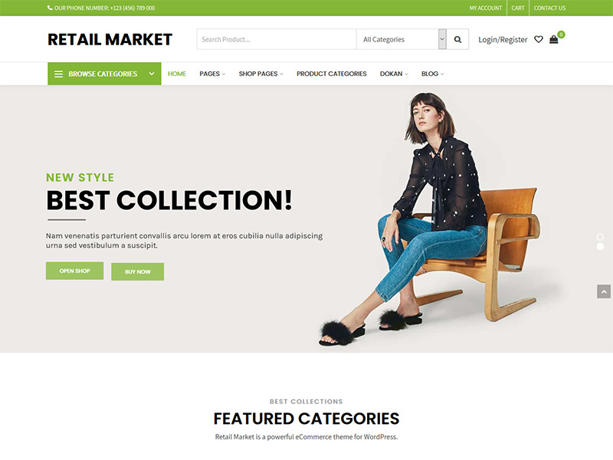Expand the Browse Categories chevron
The height and width of the screenshot is (460, 613).
pyautogui.click(x=152, y=74)
